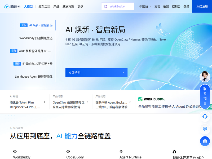Open the 更多 navigation menu
The width and height of the screenshot is (212, 159).
click(x=80, y=6)
